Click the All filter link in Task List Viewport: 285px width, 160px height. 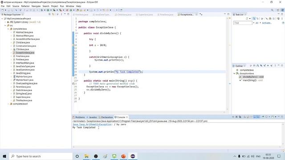257,23
